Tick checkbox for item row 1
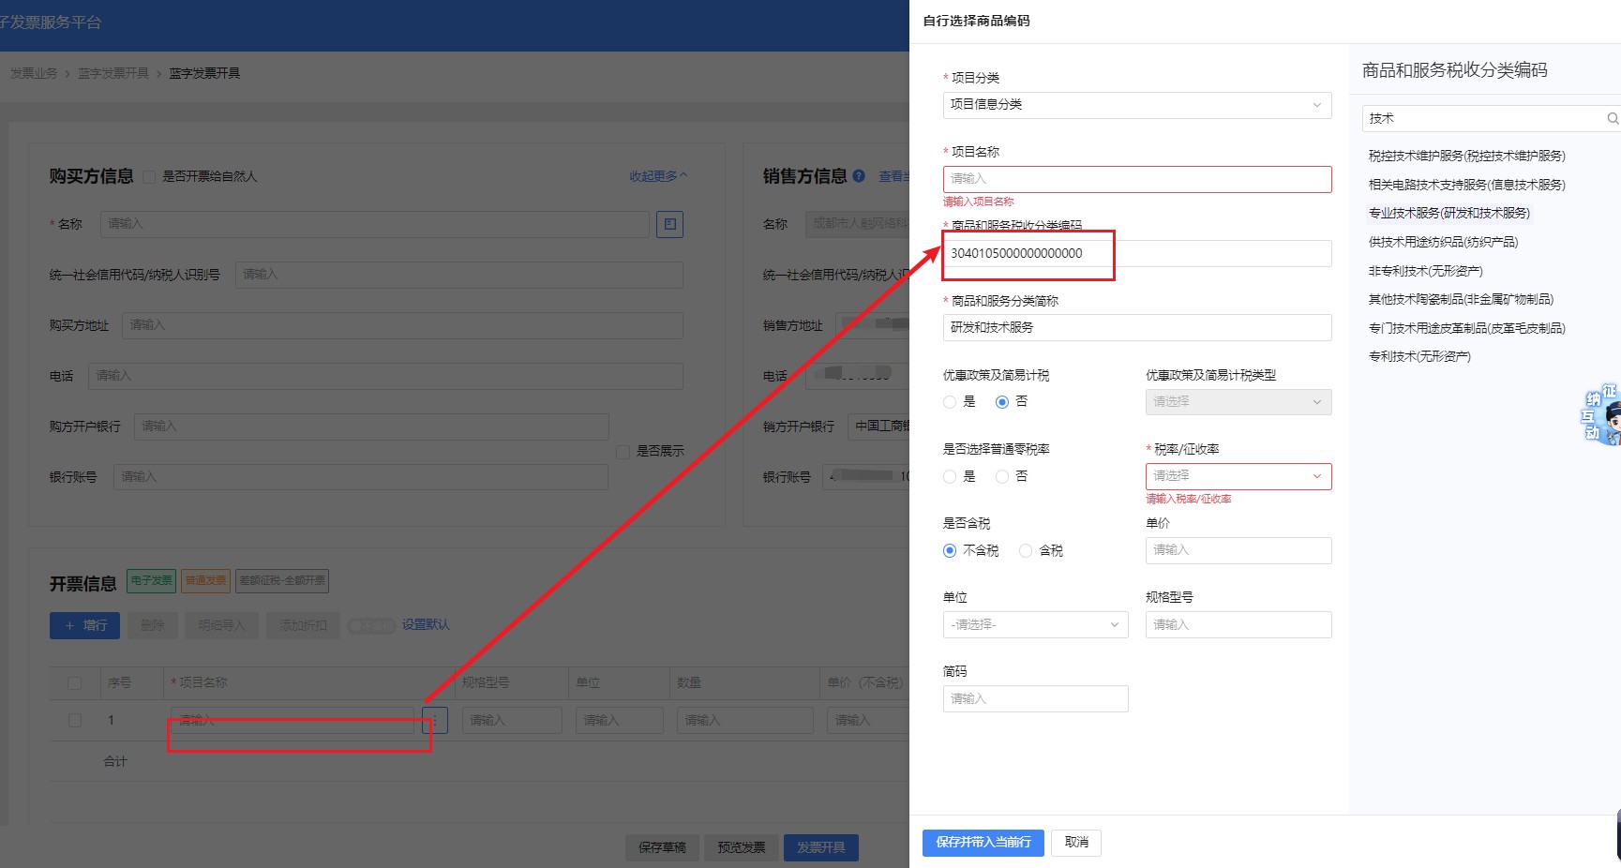Screen dimensions: 1621x868 pos(75,720)
